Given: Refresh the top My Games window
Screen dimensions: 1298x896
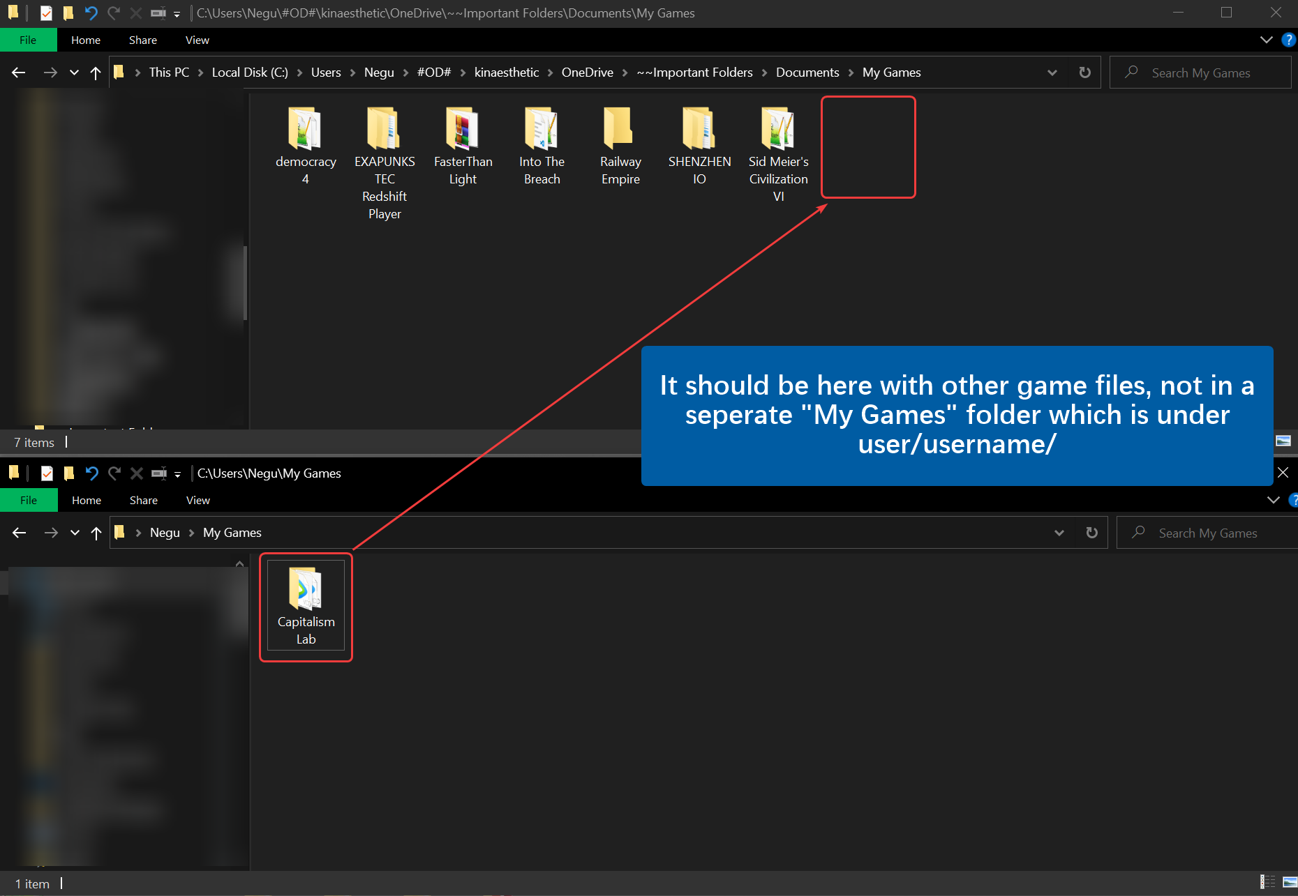Looking at the screenshot, I should click(x=1084, y=73).
